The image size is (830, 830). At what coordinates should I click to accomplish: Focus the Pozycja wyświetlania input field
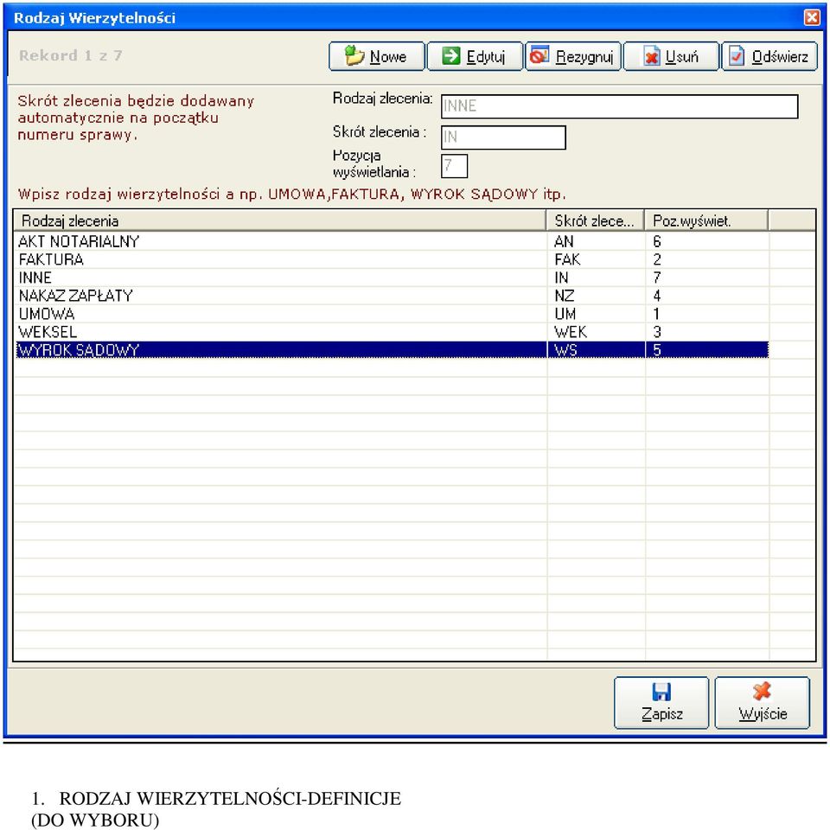[x=454, y=166]
